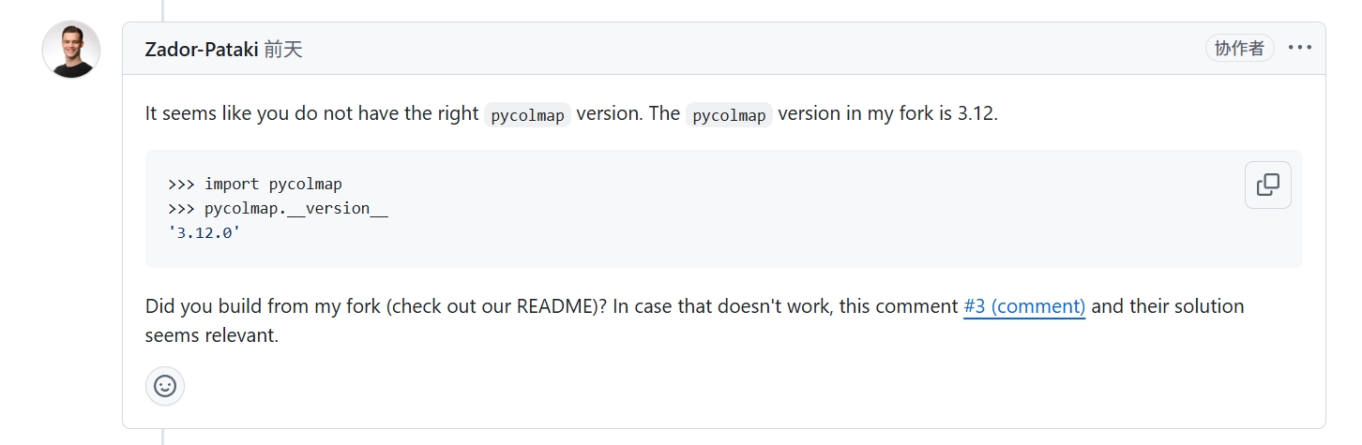The height and width of the screenshot is (445, 1362).
Task: Open the Zador-Pataki username link
Action: [x=201, y=50]
